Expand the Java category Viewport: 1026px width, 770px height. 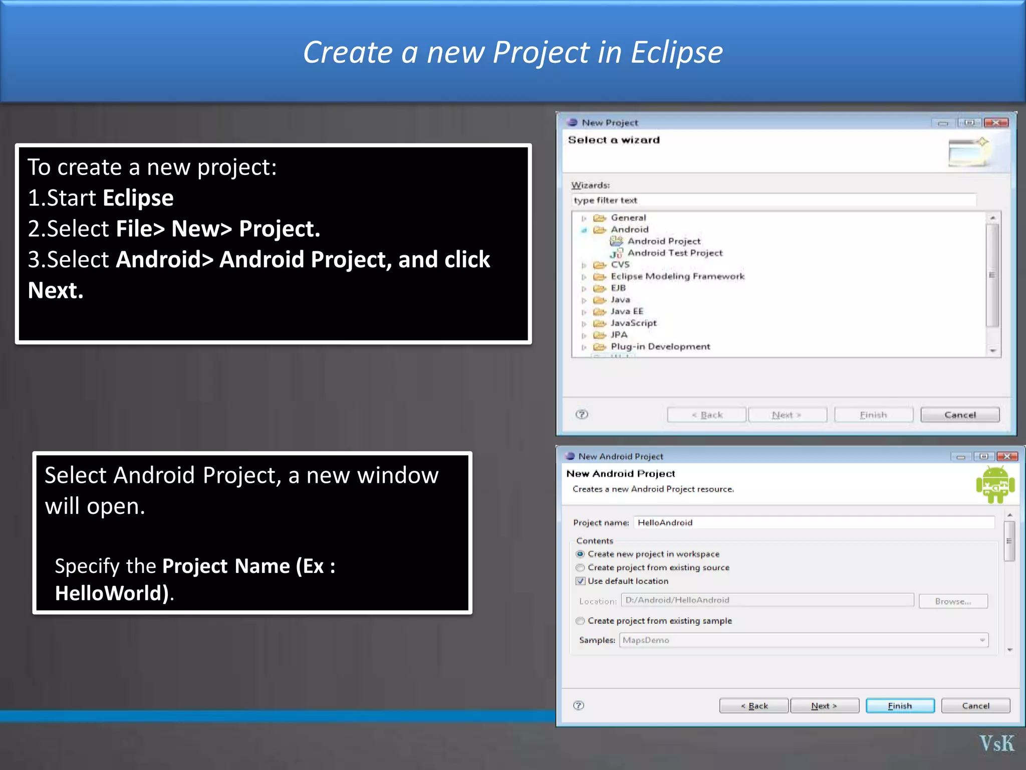(x=584, y=300)
